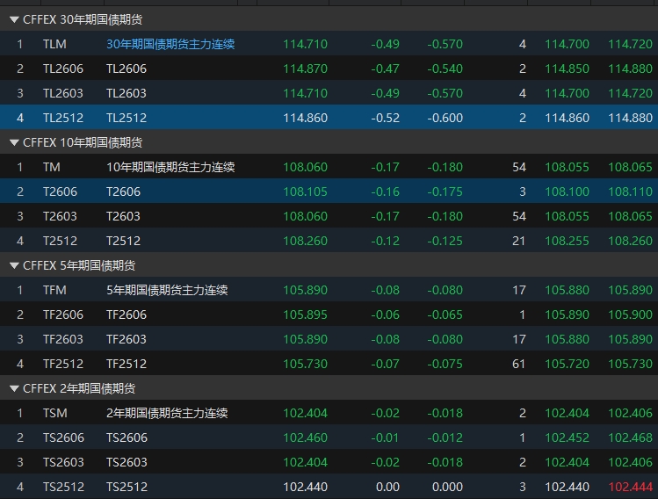Select the T2512 code cell
Screen dimensions: 658x499
[x=60, y=241]
